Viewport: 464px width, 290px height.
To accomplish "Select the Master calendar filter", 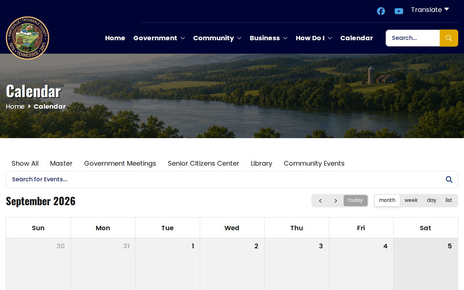I will pos(61,163).
